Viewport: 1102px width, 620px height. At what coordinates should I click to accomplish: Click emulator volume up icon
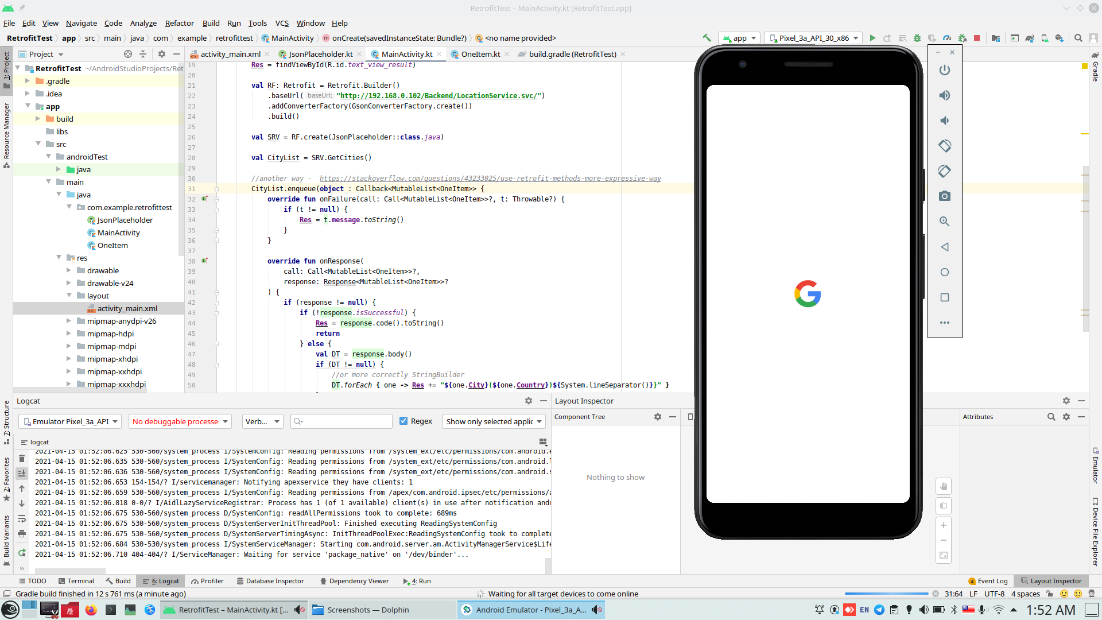944,95
